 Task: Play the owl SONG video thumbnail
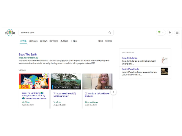pos(34,81)
